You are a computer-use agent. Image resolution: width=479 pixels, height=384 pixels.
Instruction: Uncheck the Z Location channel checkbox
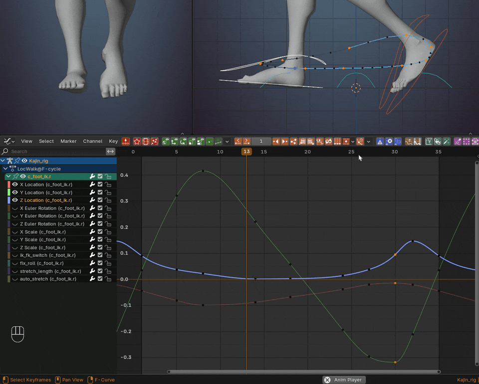[x=100, y=200]
